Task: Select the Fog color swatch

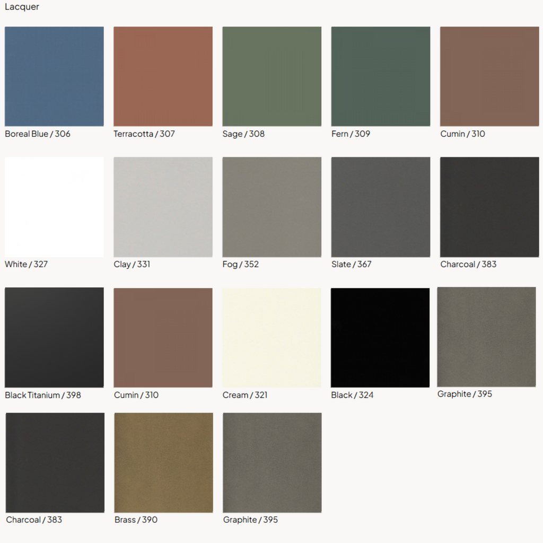Action: pyautogui.click(x=271, y=207)
